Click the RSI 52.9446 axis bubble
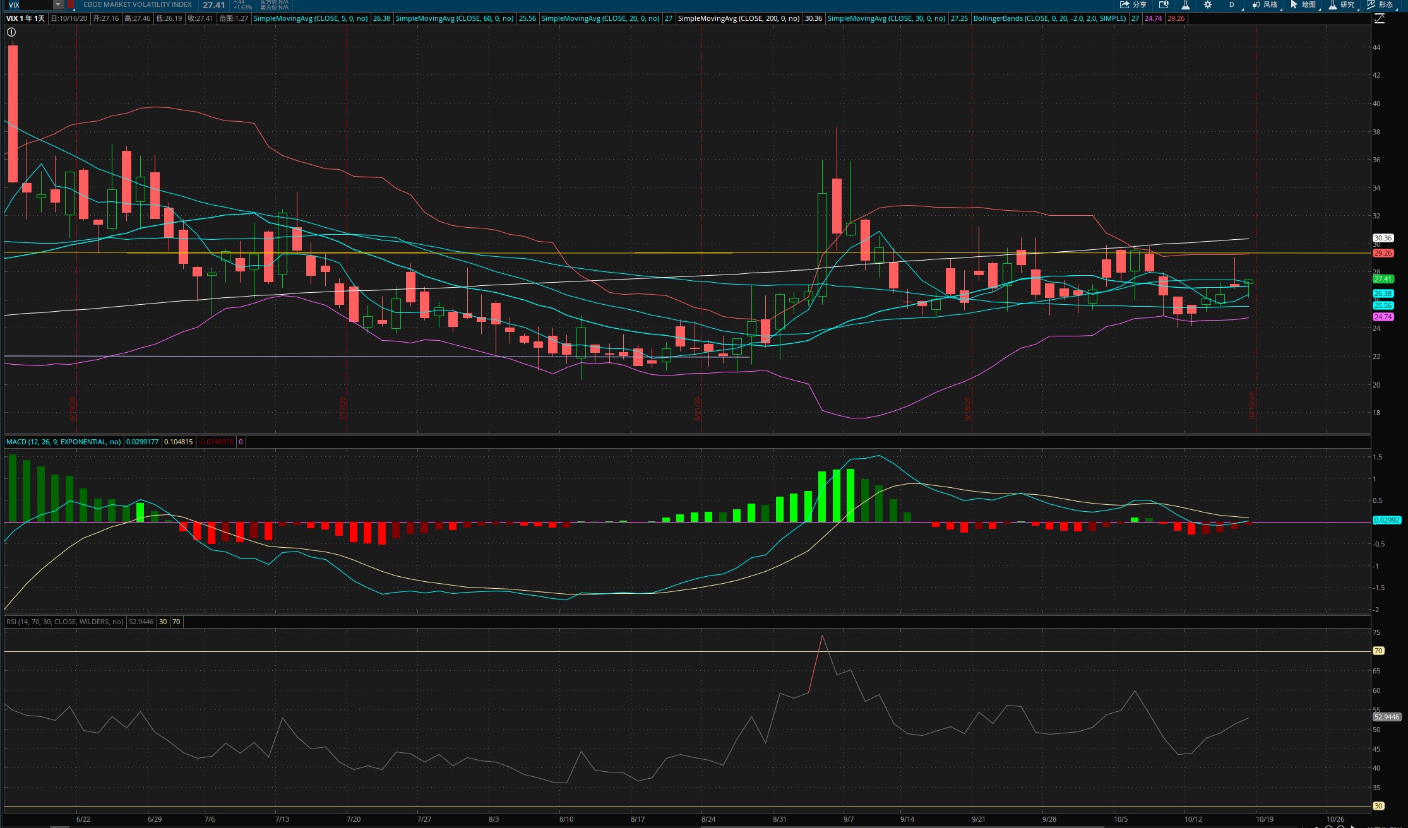Screen dimensions: 1408x828 [x=1387, y=717]
